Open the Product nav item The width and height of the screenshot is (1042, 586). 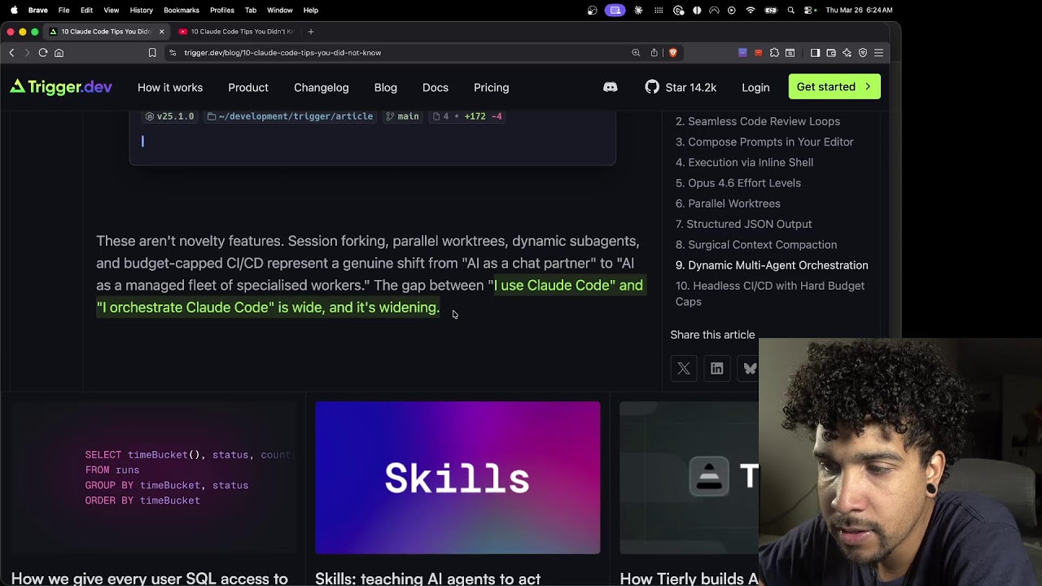[248, 87]
